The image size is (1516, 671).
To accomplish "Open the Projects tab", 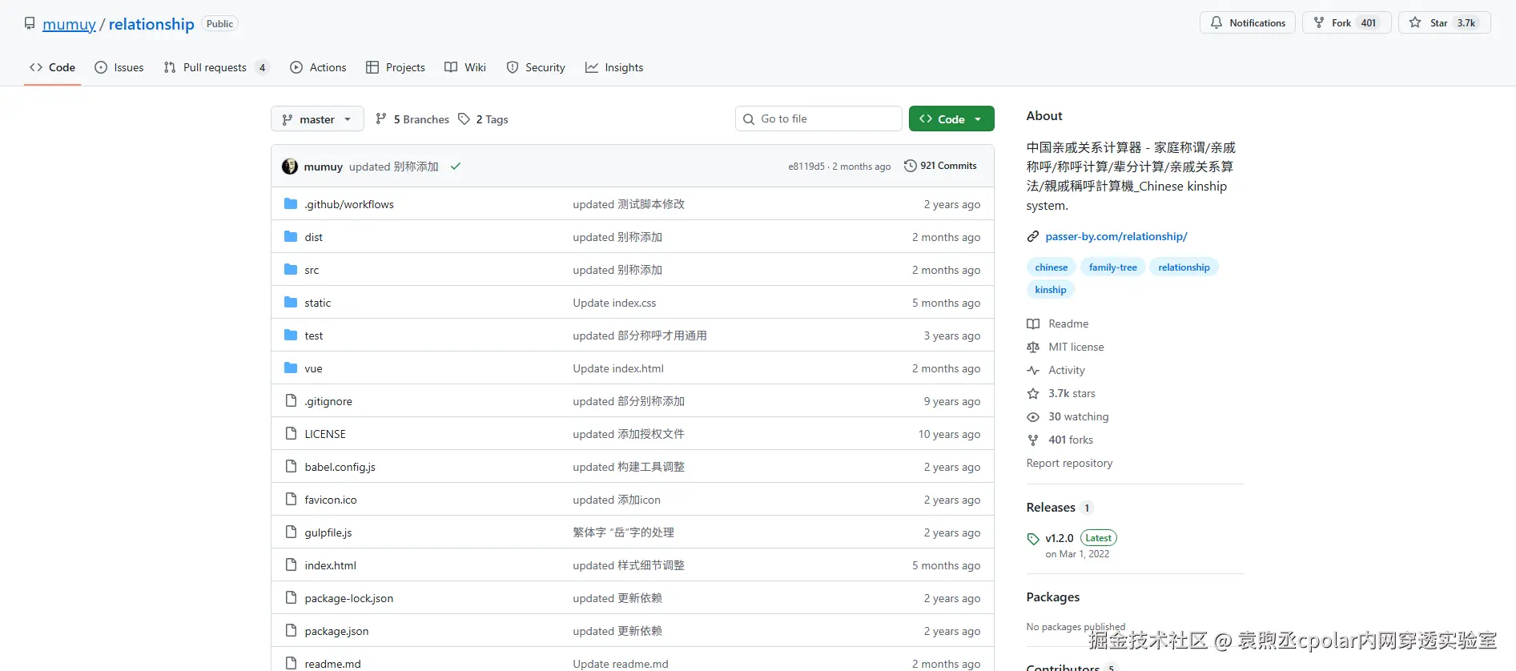I will 396,67.
